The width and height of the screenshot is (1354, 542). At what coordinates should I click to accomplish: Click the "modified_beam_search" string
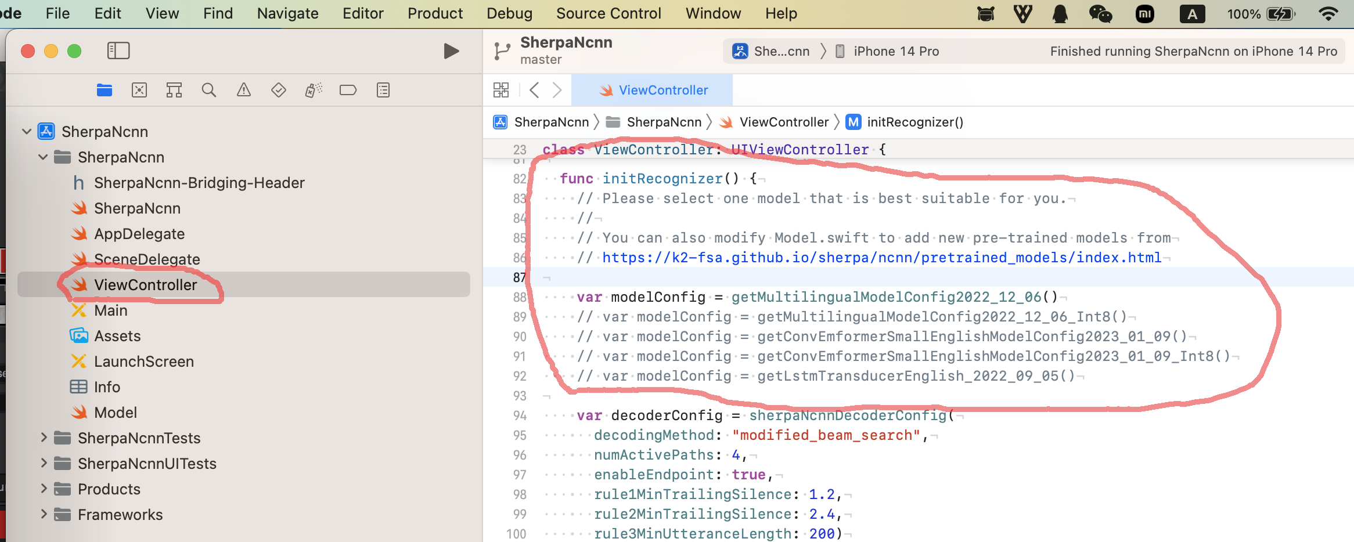click(826, 435)
